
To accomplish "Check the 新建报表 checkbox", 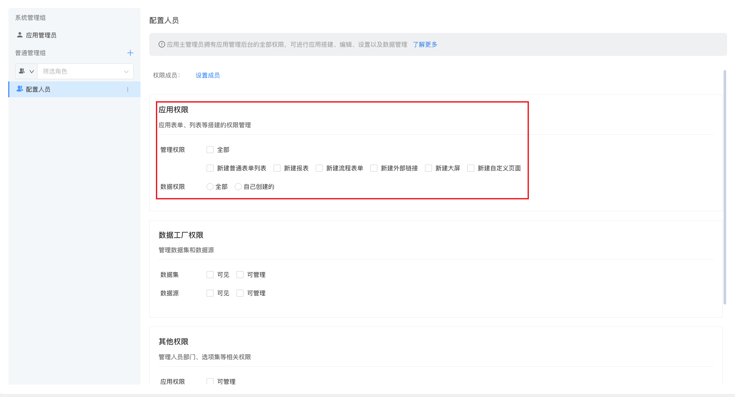I will (277, 168).
